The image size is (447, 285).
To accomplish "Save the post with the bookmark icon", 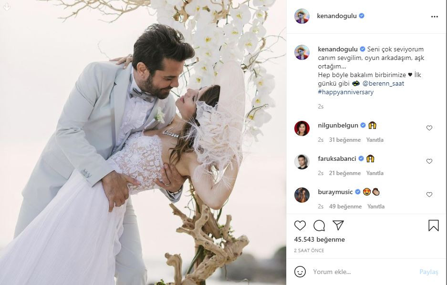I will click(433, 226).
